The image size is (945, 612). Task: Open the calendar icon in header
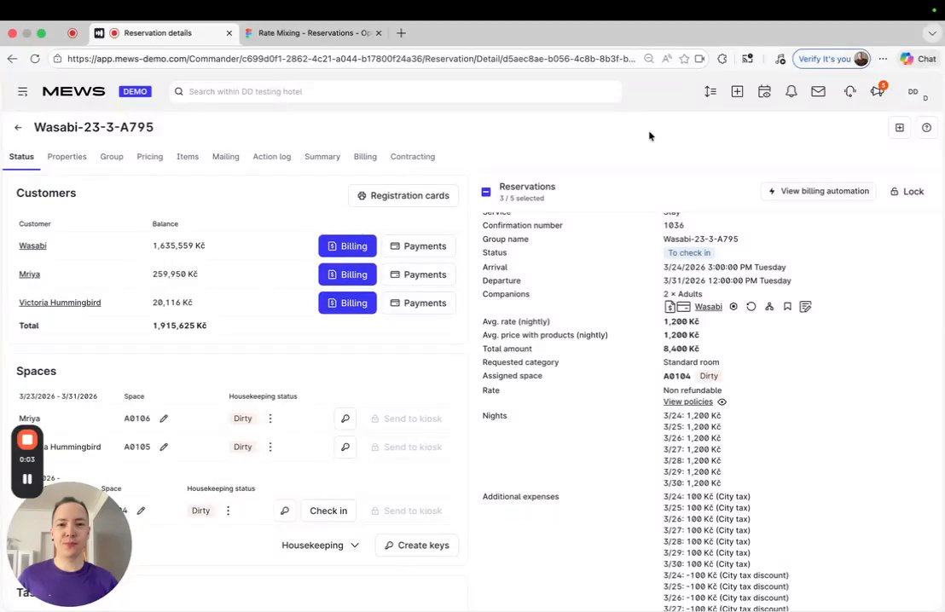point(764,91)
